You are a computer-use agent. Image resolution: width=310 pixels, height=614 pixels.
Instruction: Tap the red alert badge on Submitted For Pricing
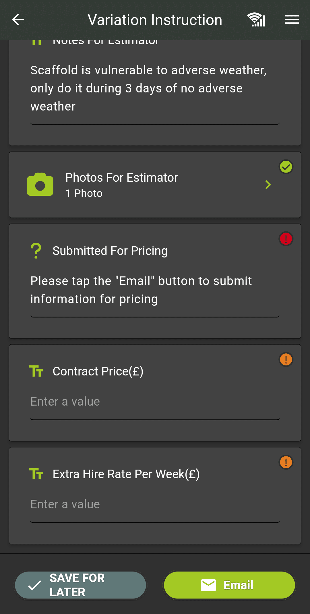tap(286, 239)
